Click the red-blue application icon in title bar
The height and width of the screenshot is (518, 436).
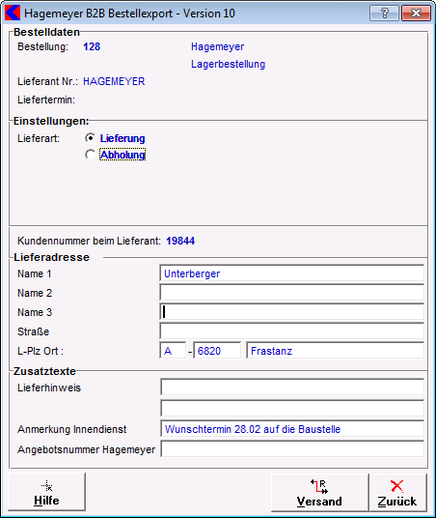click(13, 14)
